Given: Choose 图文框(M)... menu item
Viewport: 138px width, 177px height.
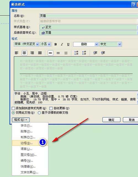Looking at the screenshot, I should point(30,155).
